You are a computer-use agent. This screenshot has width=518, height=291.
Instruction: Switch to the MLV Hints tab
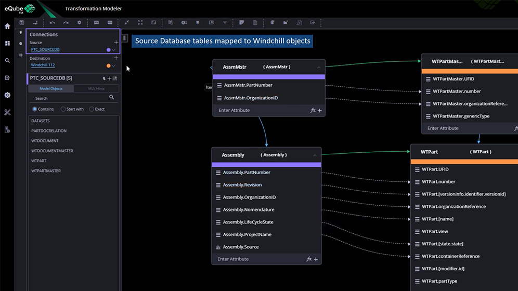coord(96,89)
